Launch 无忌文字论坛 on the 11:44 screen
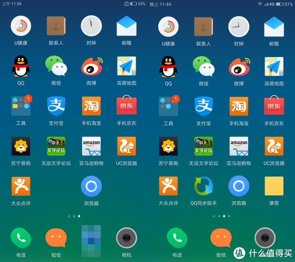The height and width of the screenshot is (262, 295). coord(204,146)
